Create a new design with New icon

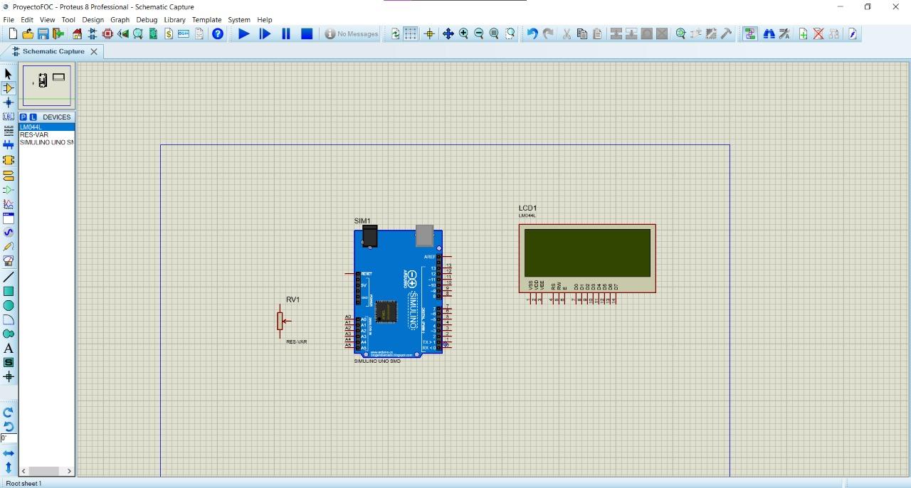[x=12, y=33]
